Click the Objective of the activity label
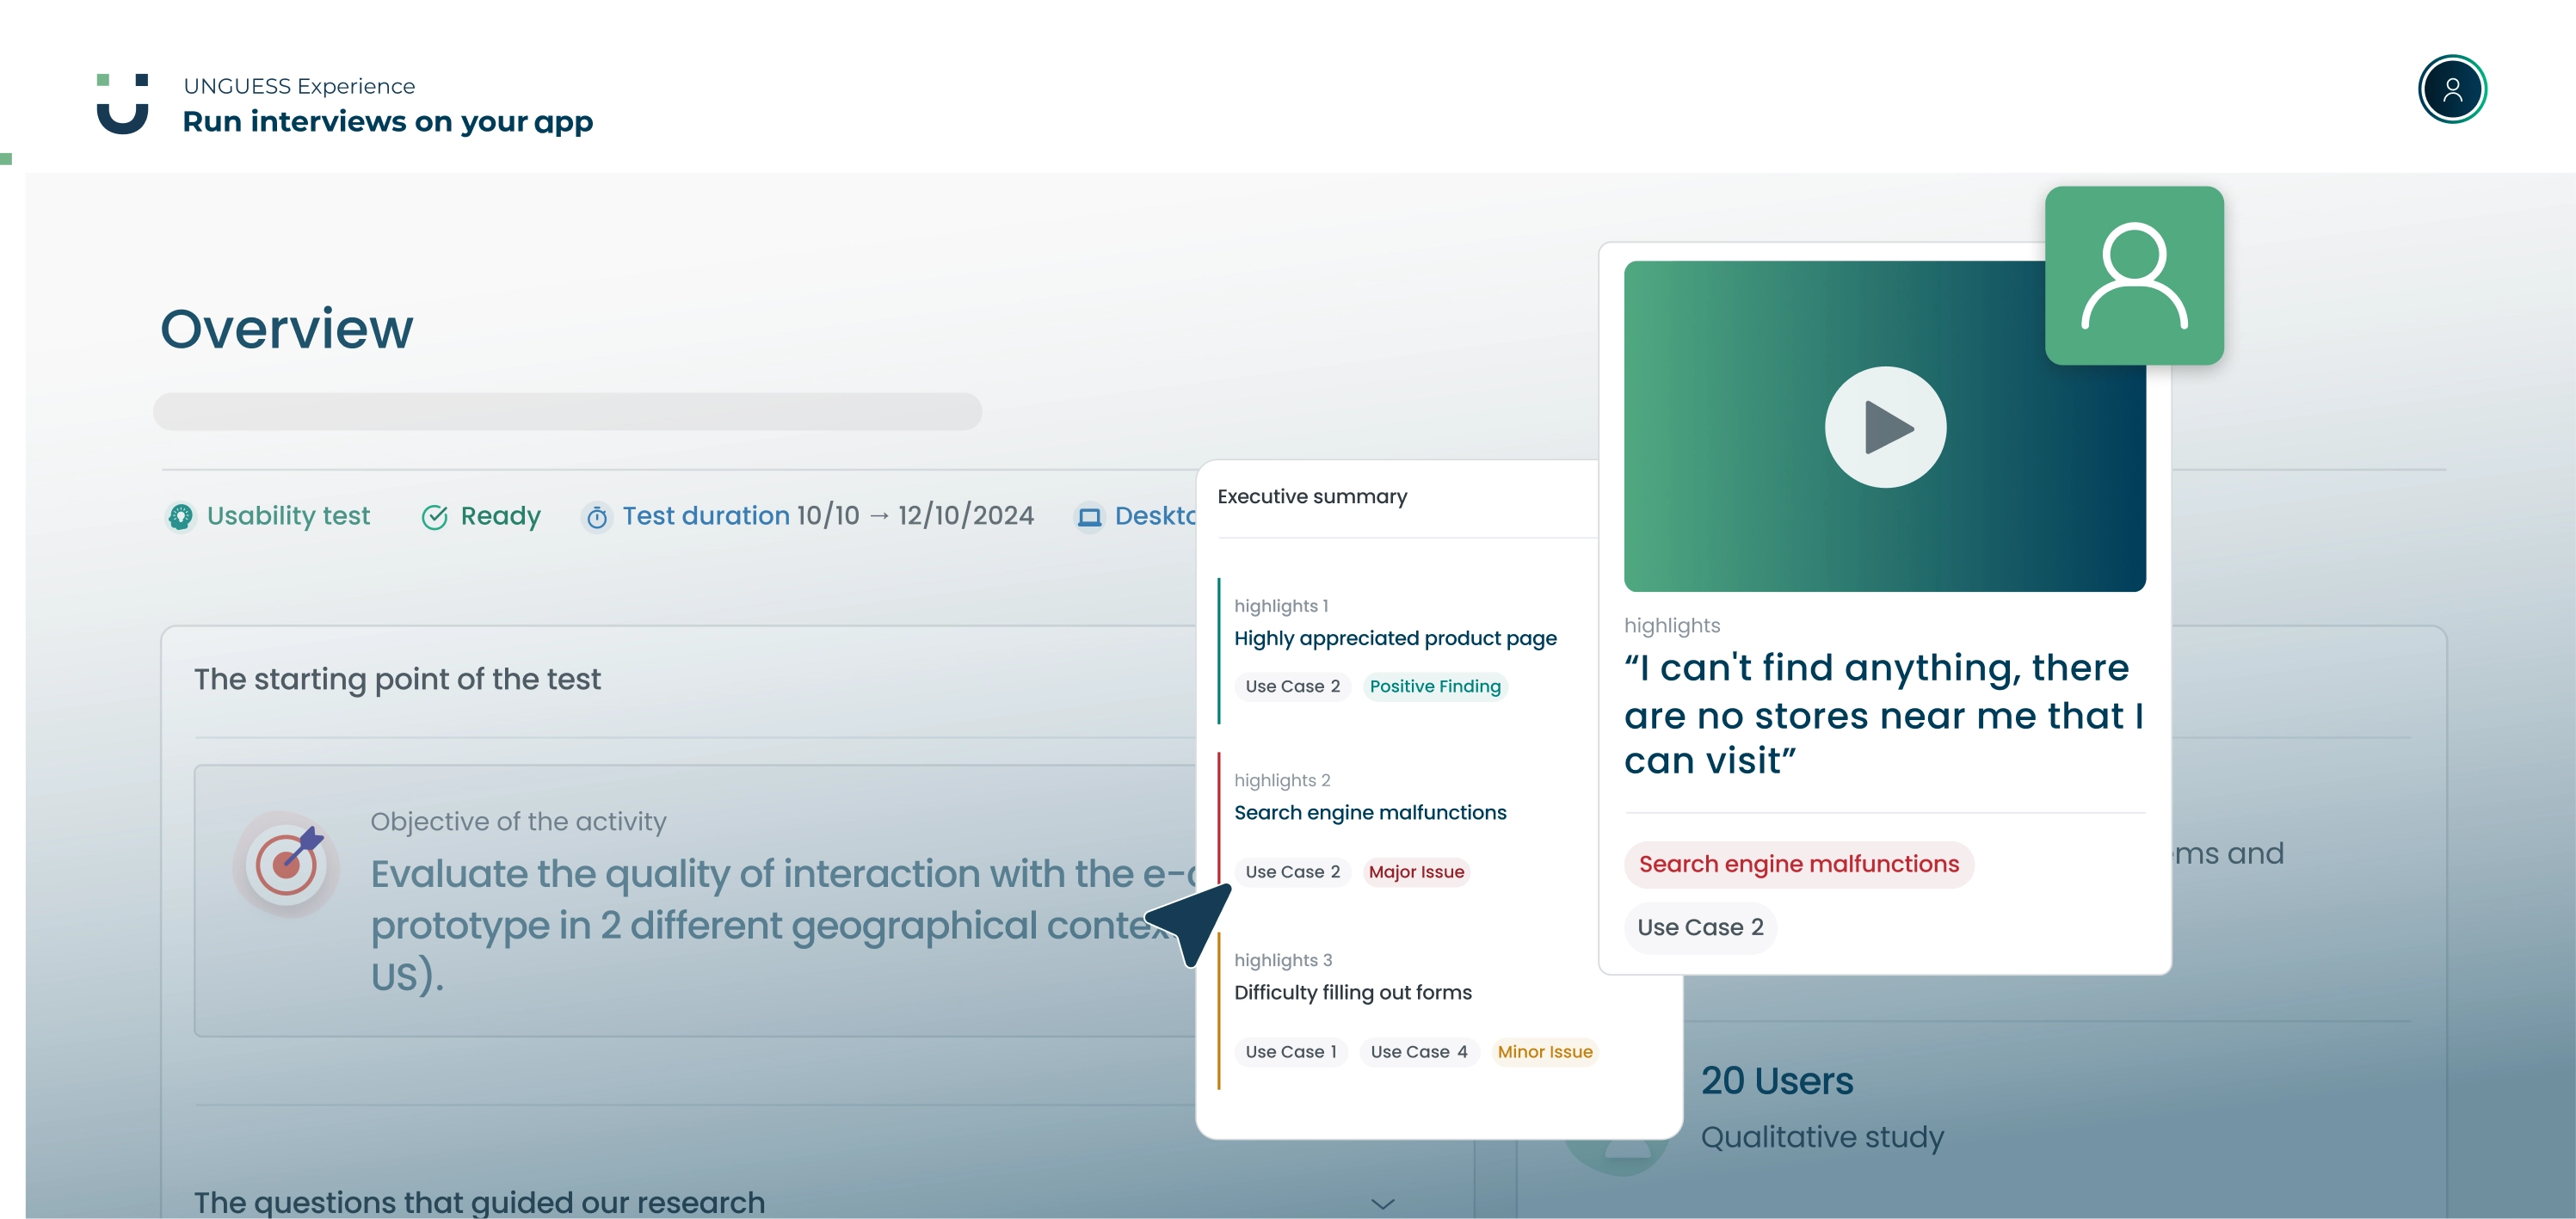 pyautogui.click(x=518, y=821)
